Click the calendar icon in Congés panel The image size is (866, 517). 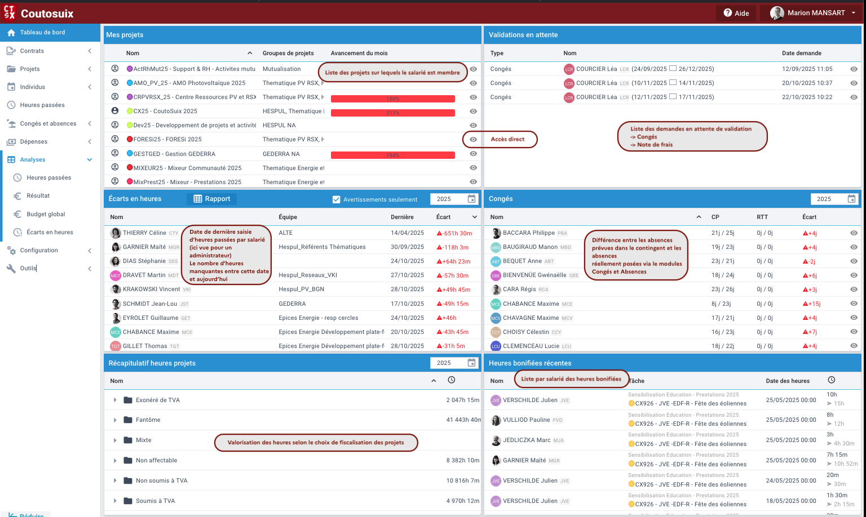(x=851, y=199)
